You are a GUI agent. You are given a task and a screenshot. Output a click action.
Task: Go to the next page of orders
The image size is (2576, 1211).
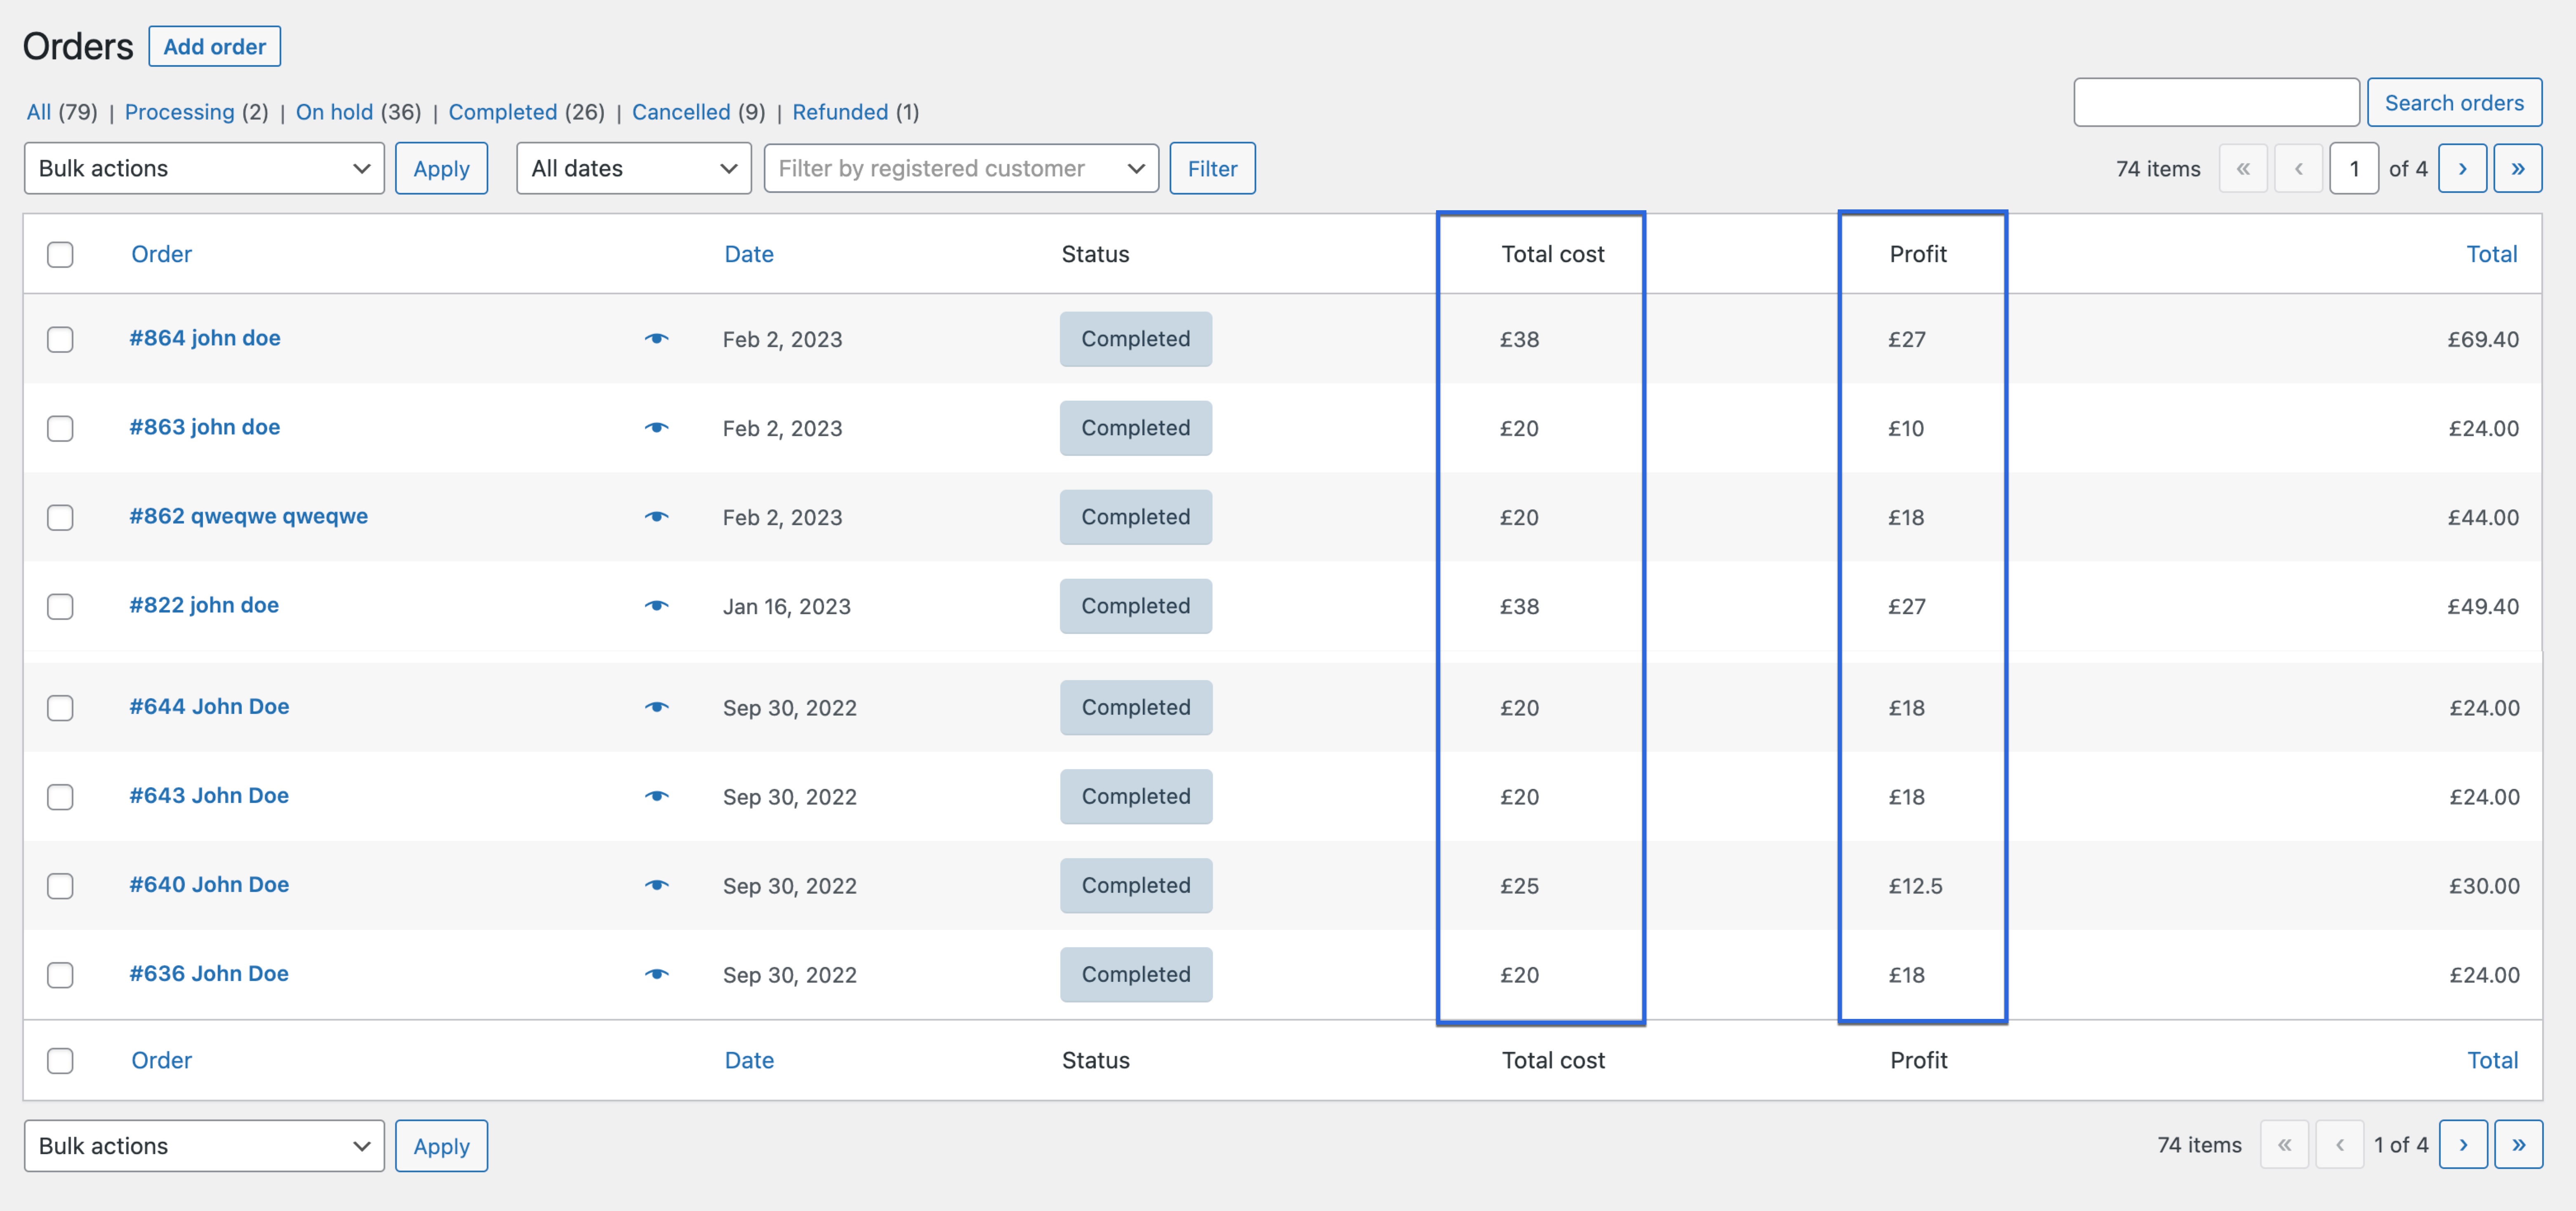(2463, 168)
